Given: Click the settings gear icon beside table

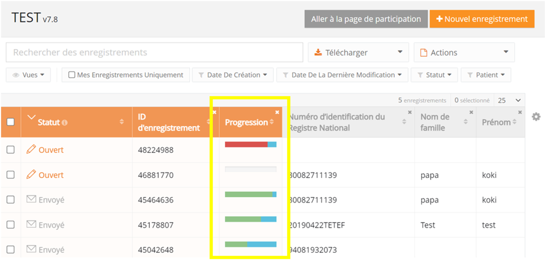Looking at the screenshot, I should 536,117.
